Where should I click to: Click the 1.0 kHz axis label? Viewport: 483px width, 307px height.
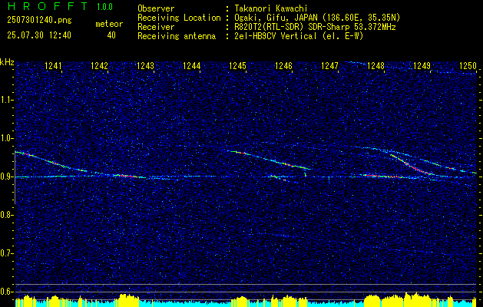(7, 139)
